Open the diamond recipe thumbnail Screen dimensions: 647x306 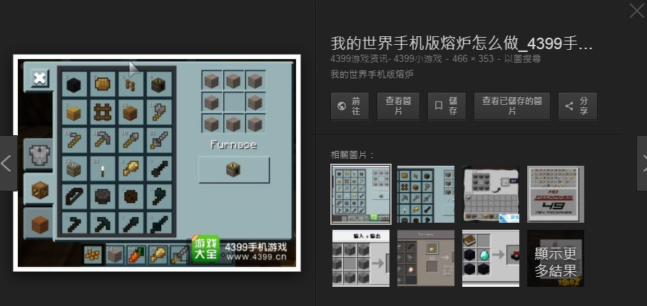491,258
